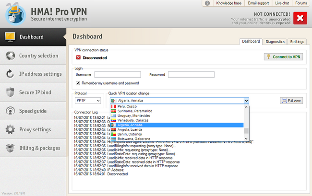The width and height of the screenshot is (312, 196).
Task: Click the Full view button
Action: click(x=291, y=101)
